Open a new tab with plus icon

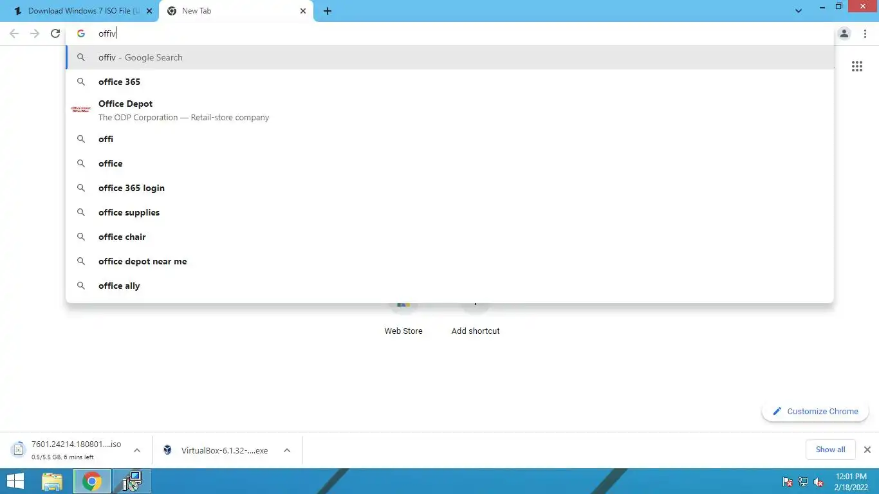(328, 11)
